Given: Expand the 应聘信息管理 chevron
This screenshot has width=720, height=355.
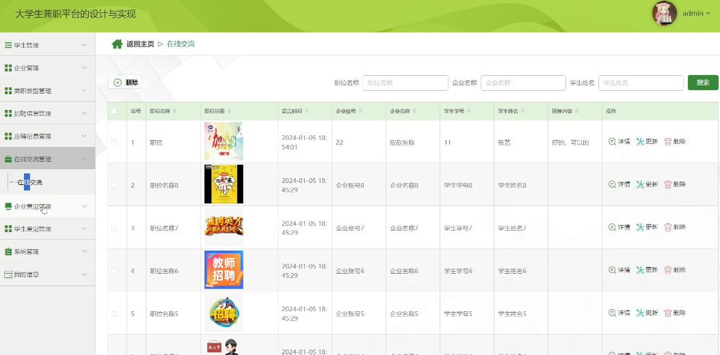Looking at the screenshot, I should pyautogui.click(x=85, y=136).
